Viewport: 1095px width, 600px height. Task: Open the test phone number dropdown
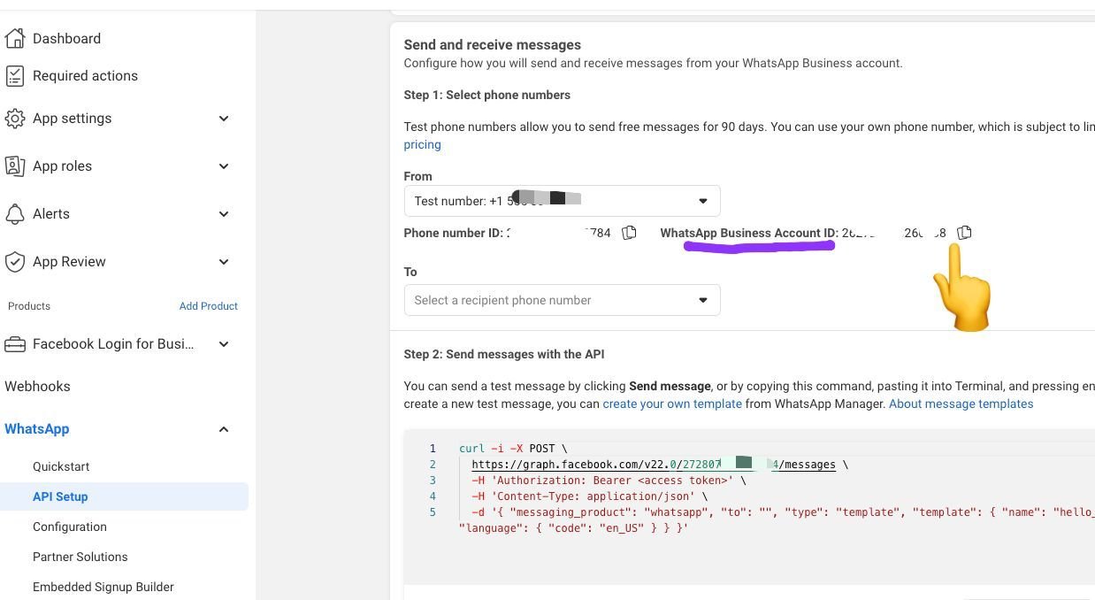(702, 201)
